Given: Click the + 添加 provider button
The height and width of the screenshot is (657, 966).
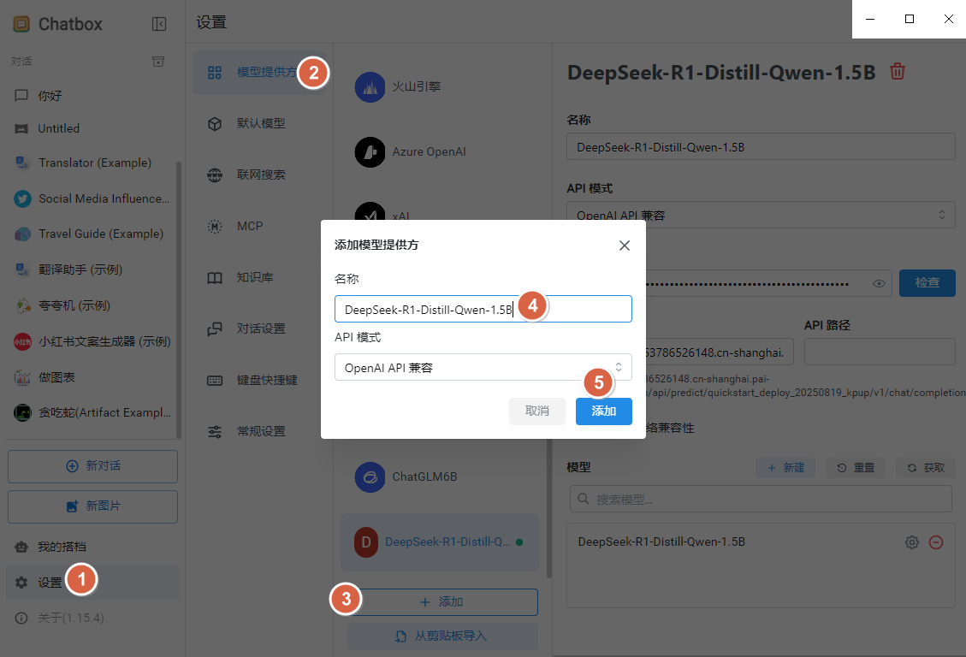Looking at the screenshot, I should tap(442, 602).
